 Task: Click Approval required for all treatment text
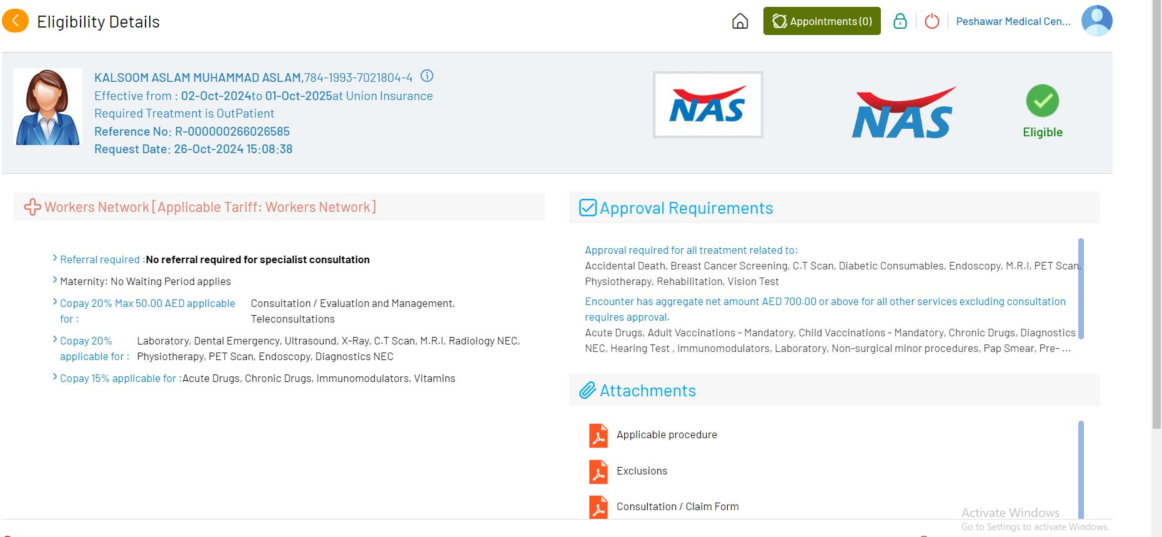[x=691, y=250]
